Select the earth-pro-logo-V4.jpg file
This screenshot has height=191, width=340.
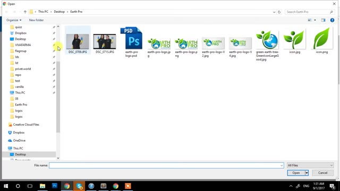(x=240, y=43)
